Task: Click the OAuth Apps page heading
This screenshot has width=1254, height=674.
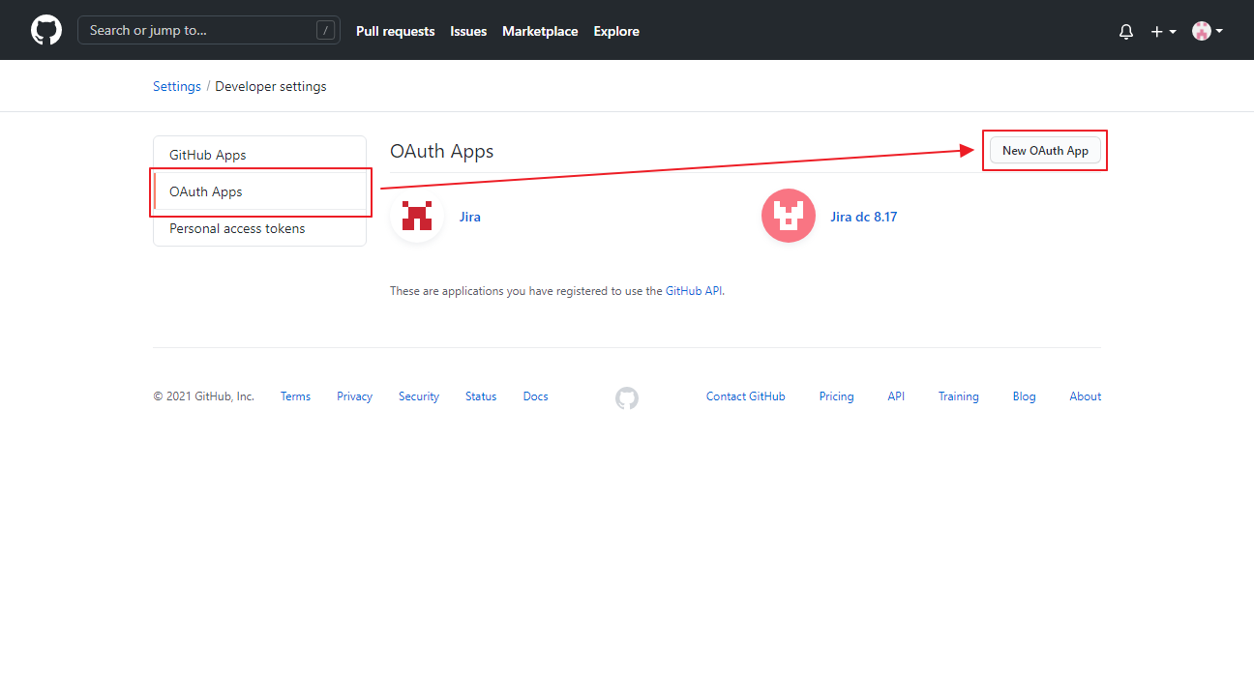Action: click(x=441, y=151)
